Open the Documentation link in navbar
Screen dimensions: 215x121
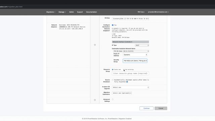(x=91, y=12)
